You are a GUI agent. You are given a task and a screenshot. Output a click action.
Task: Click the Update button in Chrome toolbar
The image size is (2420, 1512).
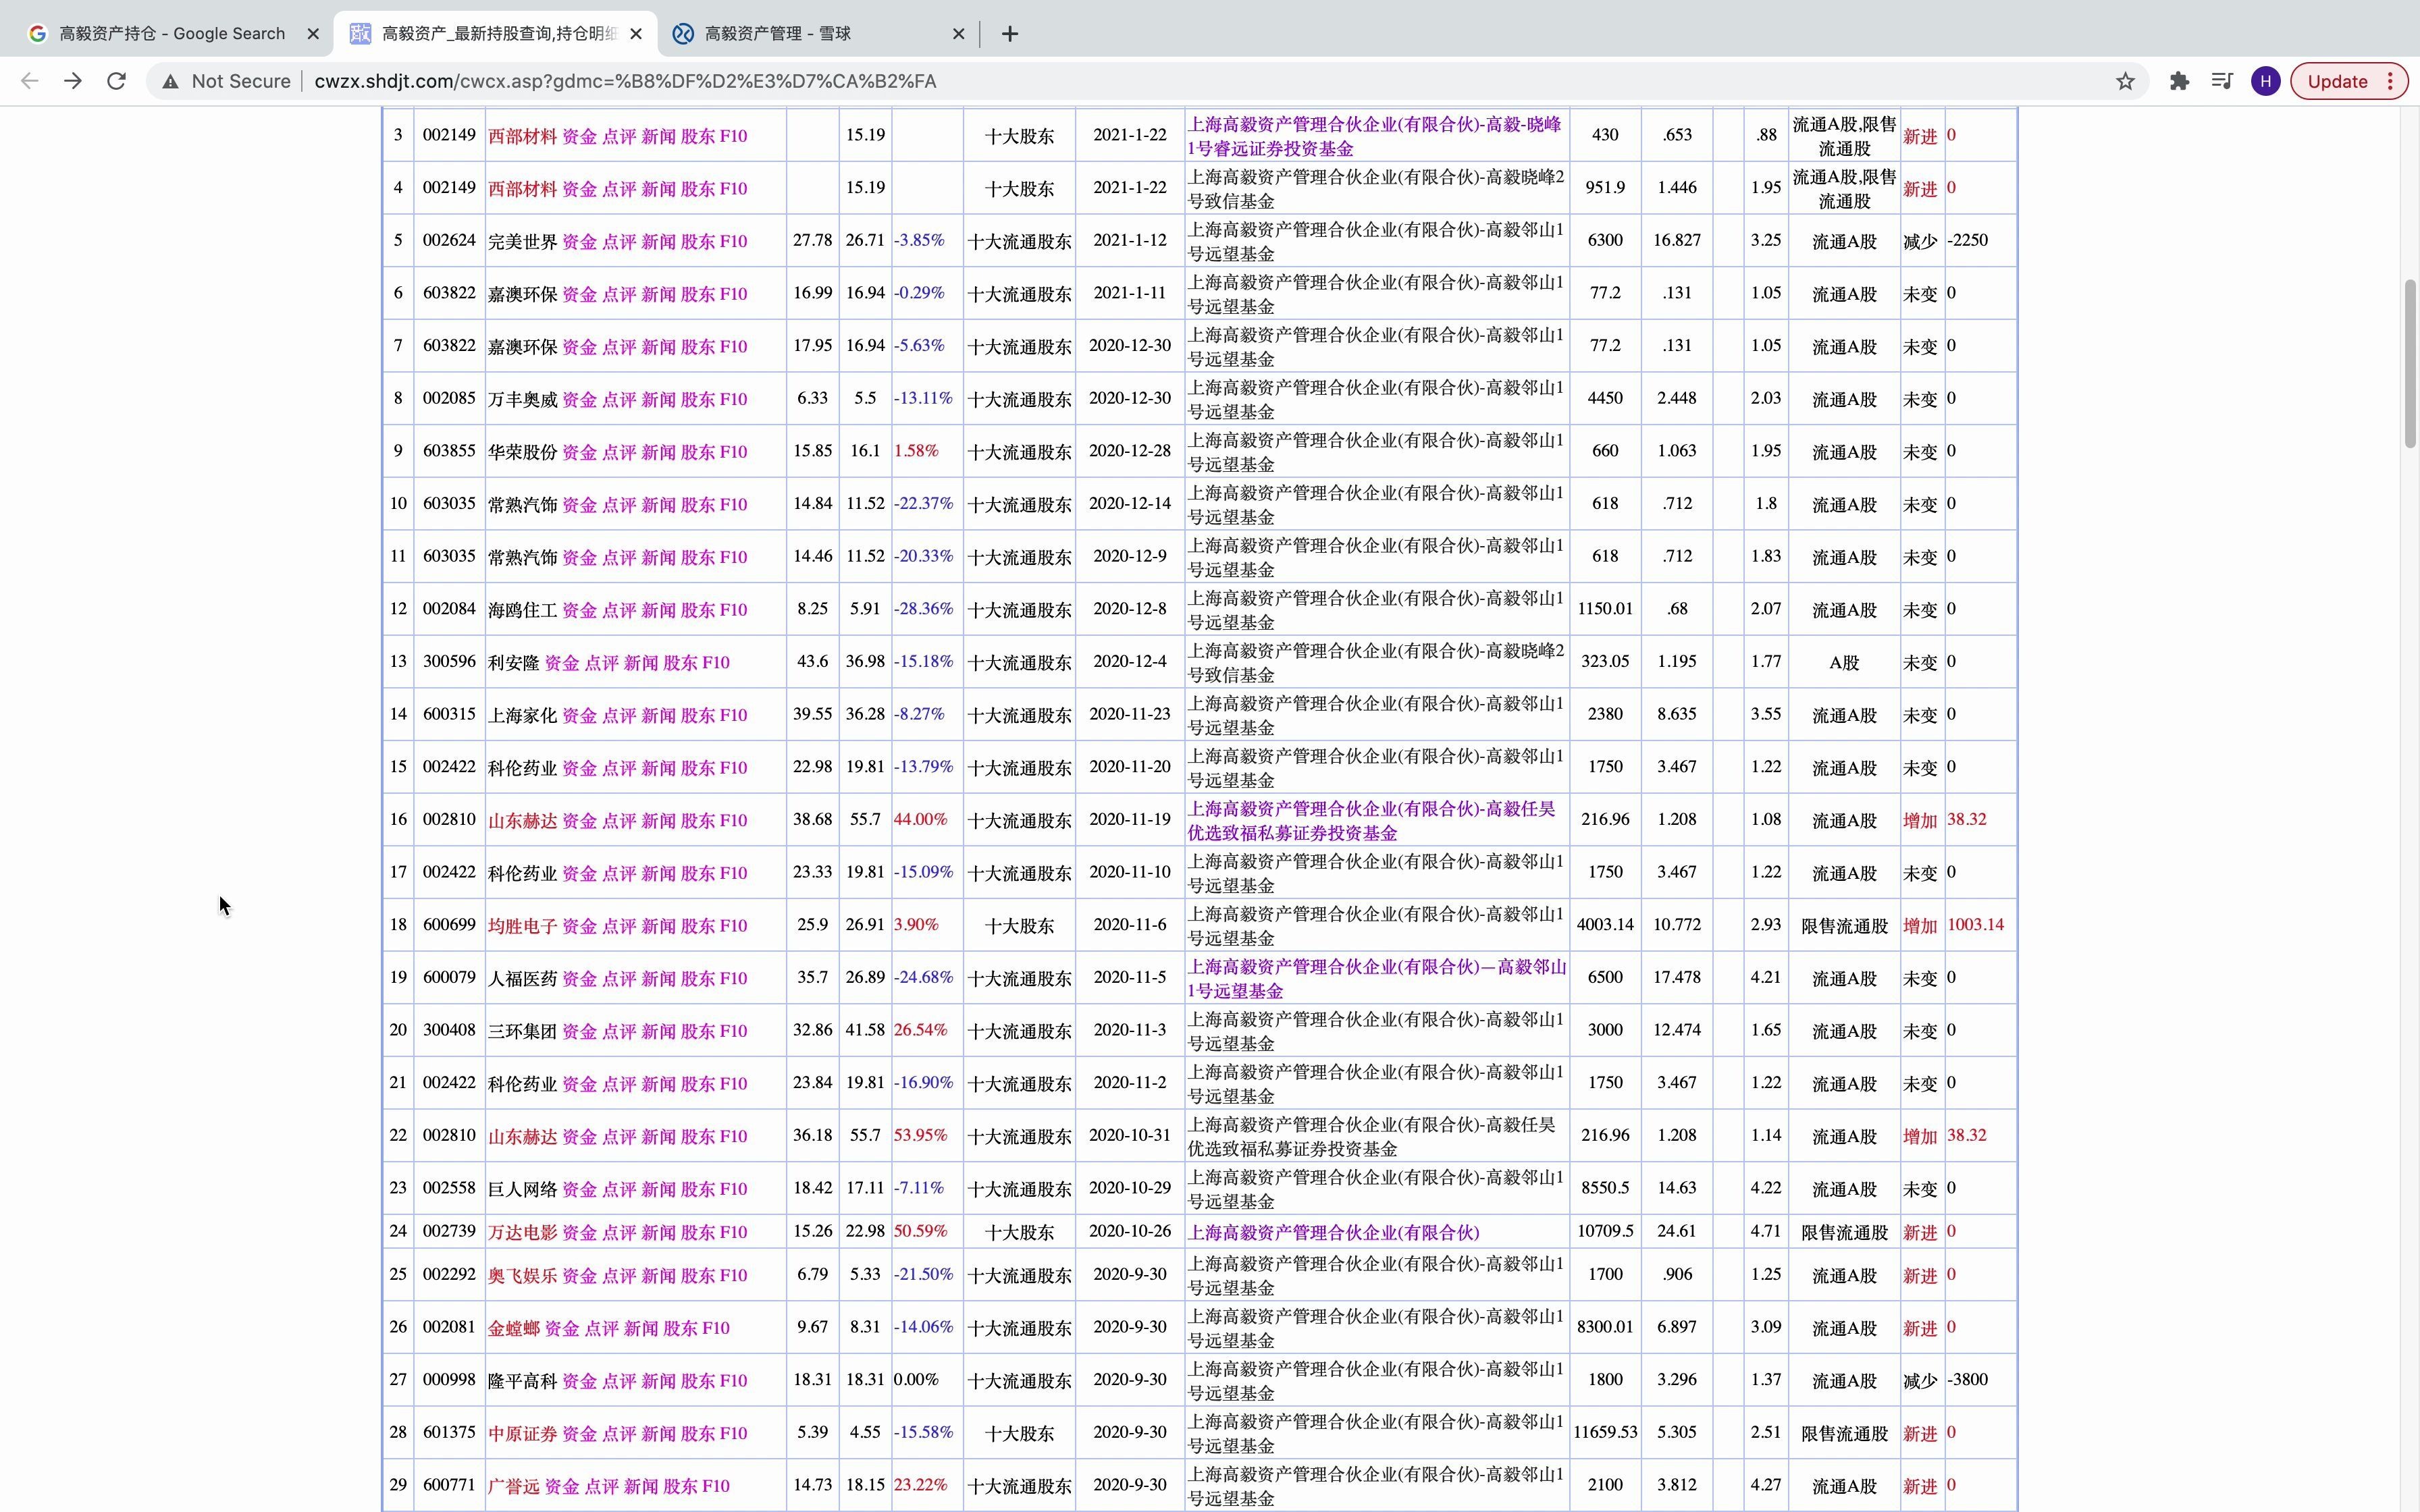[2347, 81]
